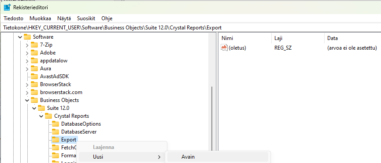Open the Ohje menu
381x163 pixels.
(x=107, y=18)
